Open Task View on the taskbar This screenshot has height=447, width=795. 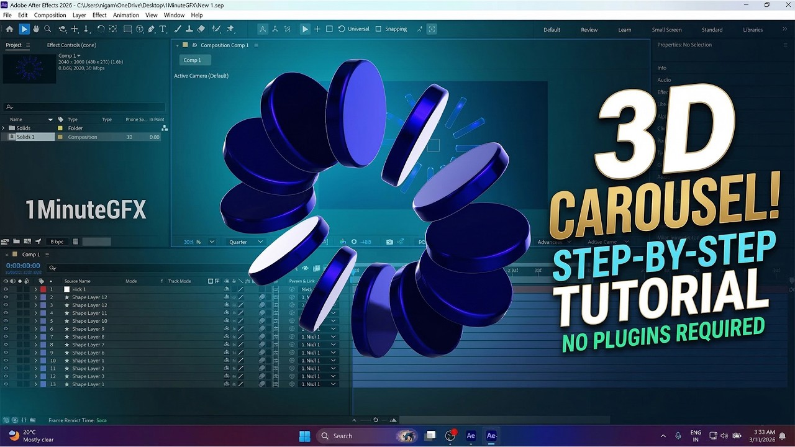click(430, 436)
